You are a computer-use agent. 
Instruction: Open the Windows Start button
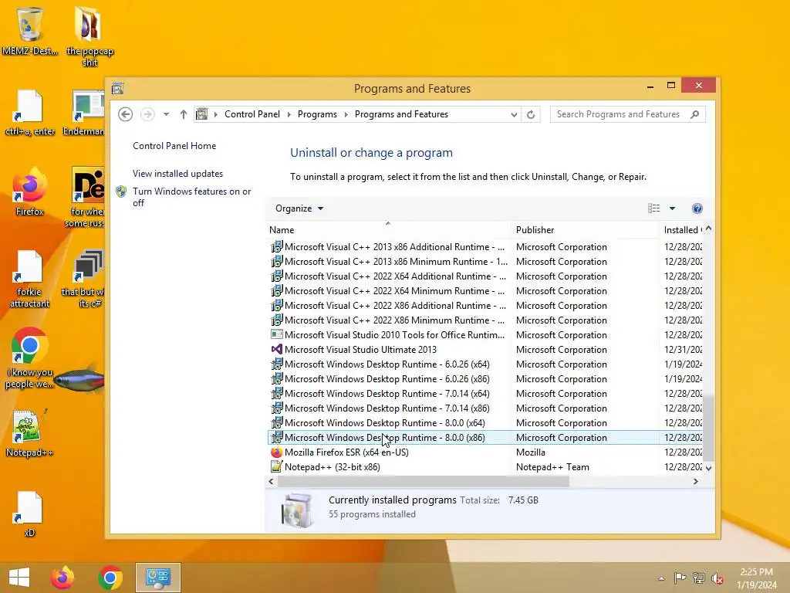19,578
